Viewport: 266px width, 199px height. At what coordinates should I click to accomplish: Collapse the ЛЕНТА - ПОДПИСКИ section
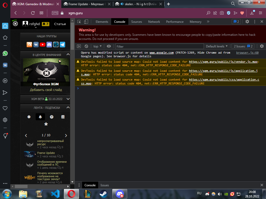[68, 108]
